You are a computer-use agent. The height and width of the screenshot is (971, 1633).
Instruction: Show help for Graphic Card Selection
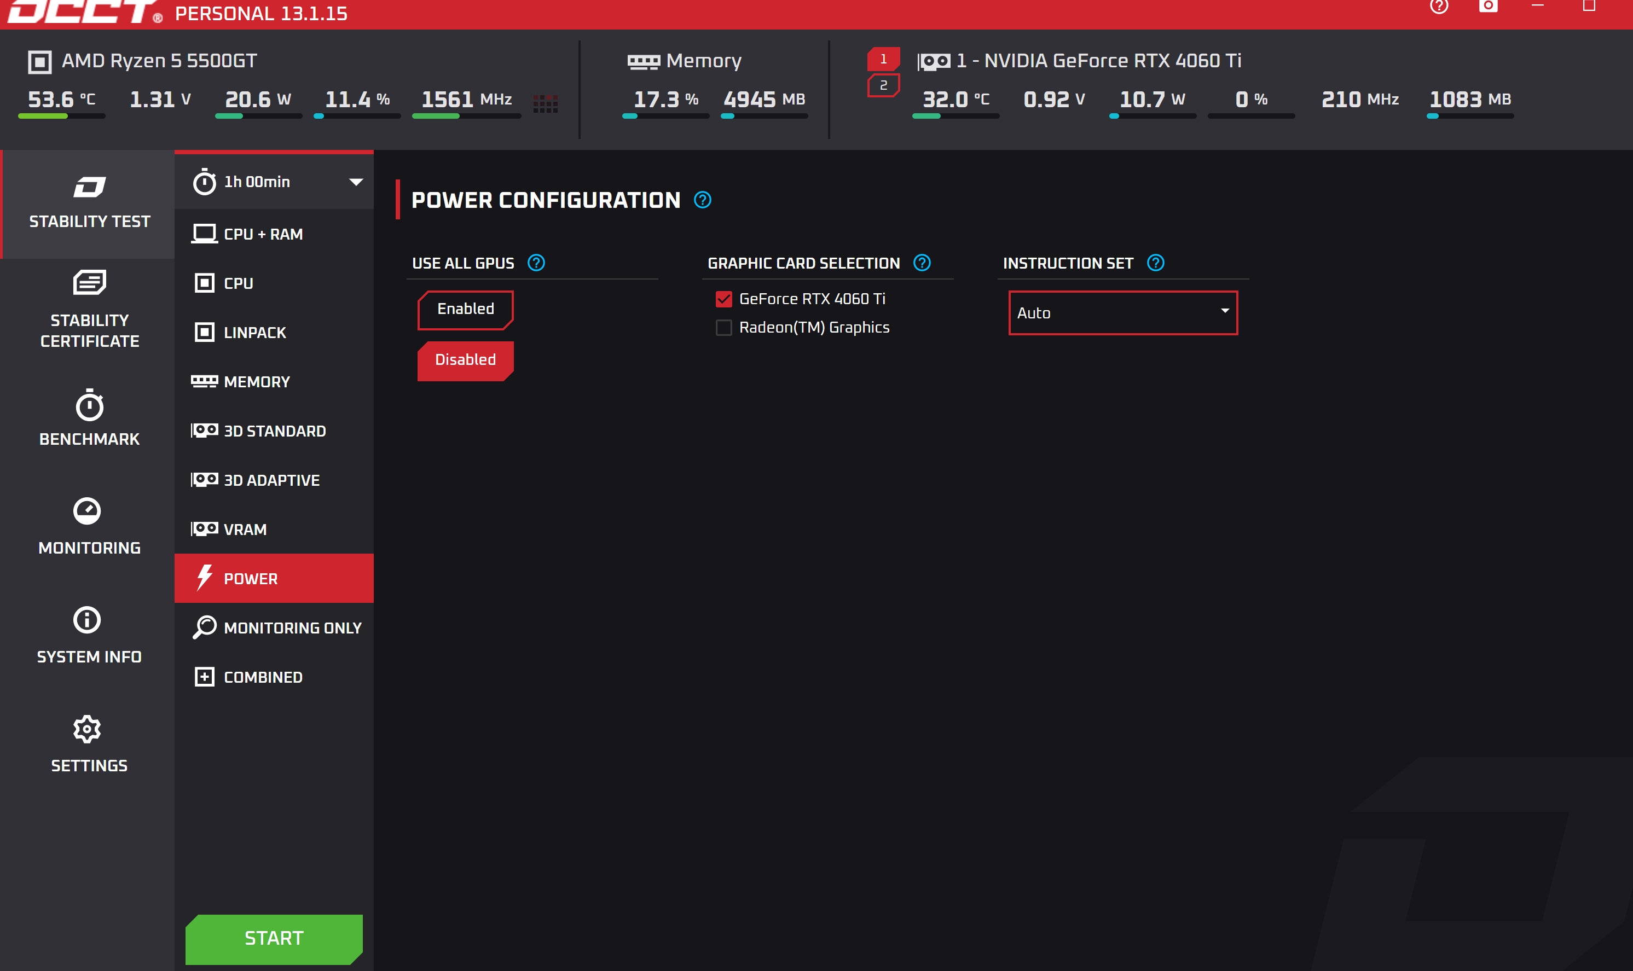(x=922, y=263)
